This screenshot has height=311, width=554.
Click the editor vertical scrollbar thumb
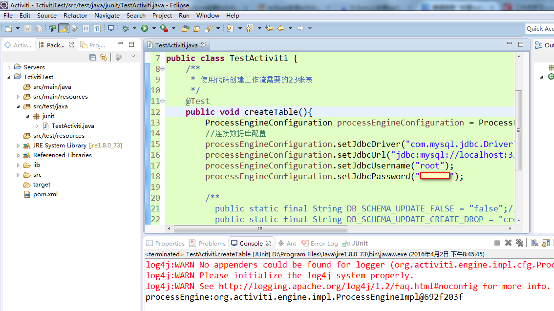[519, 130]
